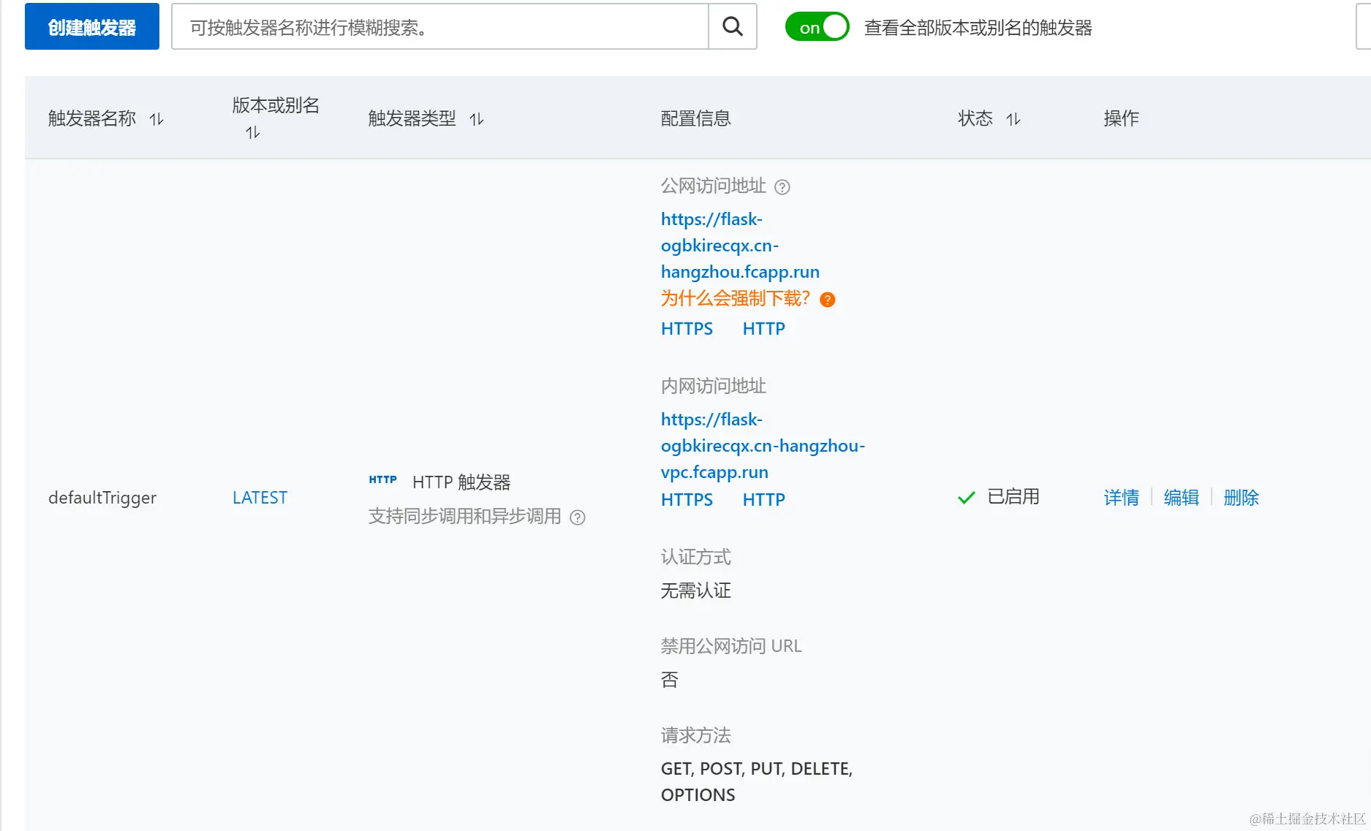Image resolution: width=1371 pixels, height=831 pixels.
Task: Click orange question icon after 为什么会强制下载
Action: 828,300
